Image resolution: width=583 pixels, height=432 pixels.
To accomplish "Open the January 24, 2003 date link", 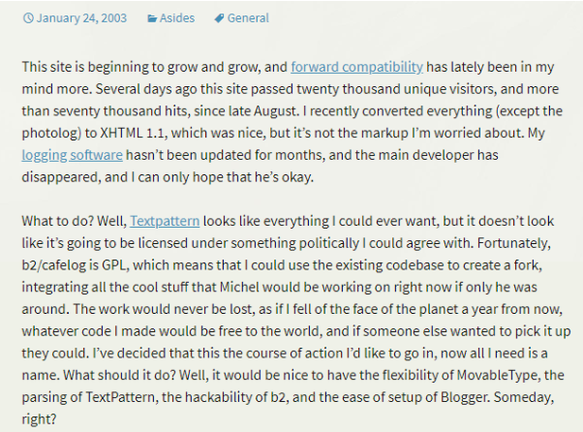I will pyautogui.click(x=81, y=17).
